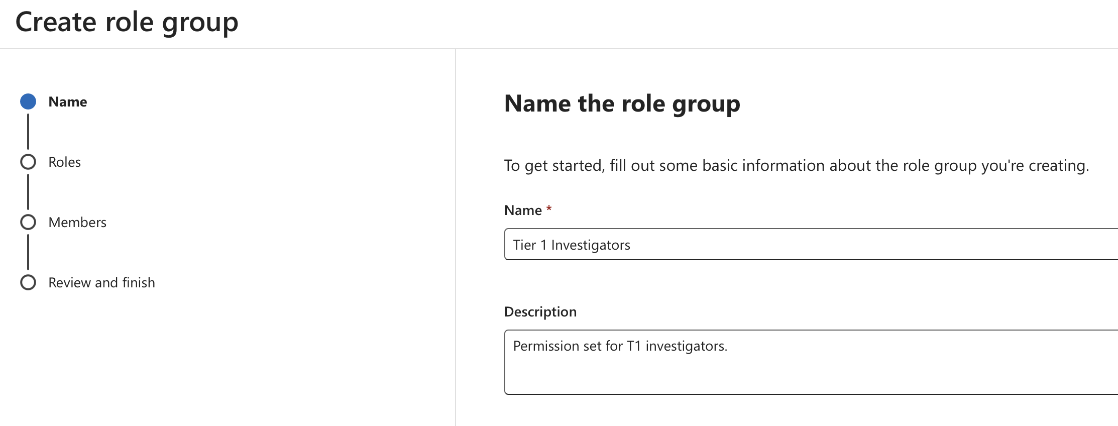The height and width of the screenshot is (426, 1118).
Task: Jump to the Members step label
Action: [77, 222]
